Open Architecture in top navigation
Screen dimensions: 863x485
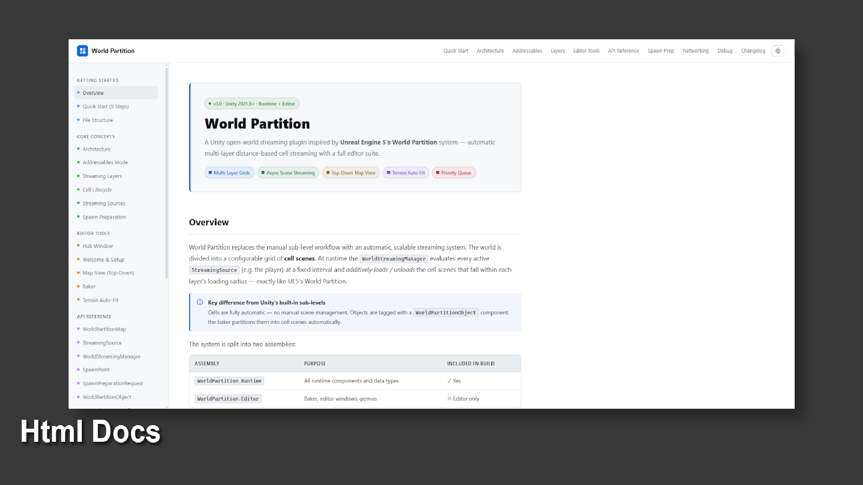490,51
